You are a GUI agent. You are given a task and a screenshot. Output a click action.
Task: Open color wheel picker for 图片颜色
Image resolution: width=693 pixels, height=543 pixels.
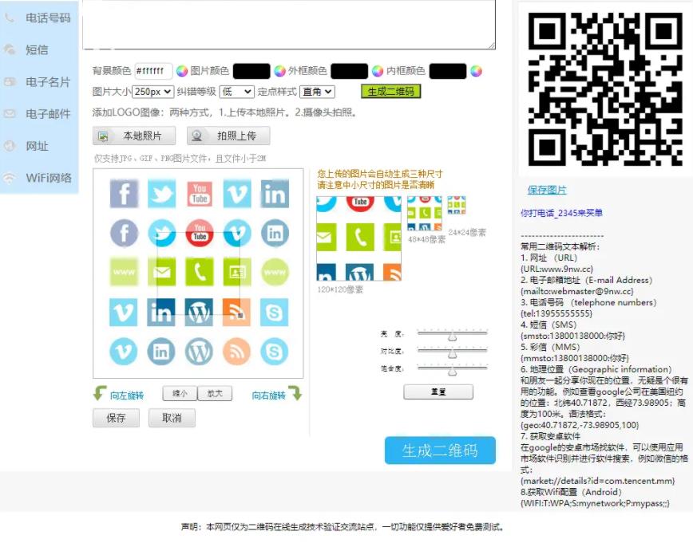(x=279, y=71)
